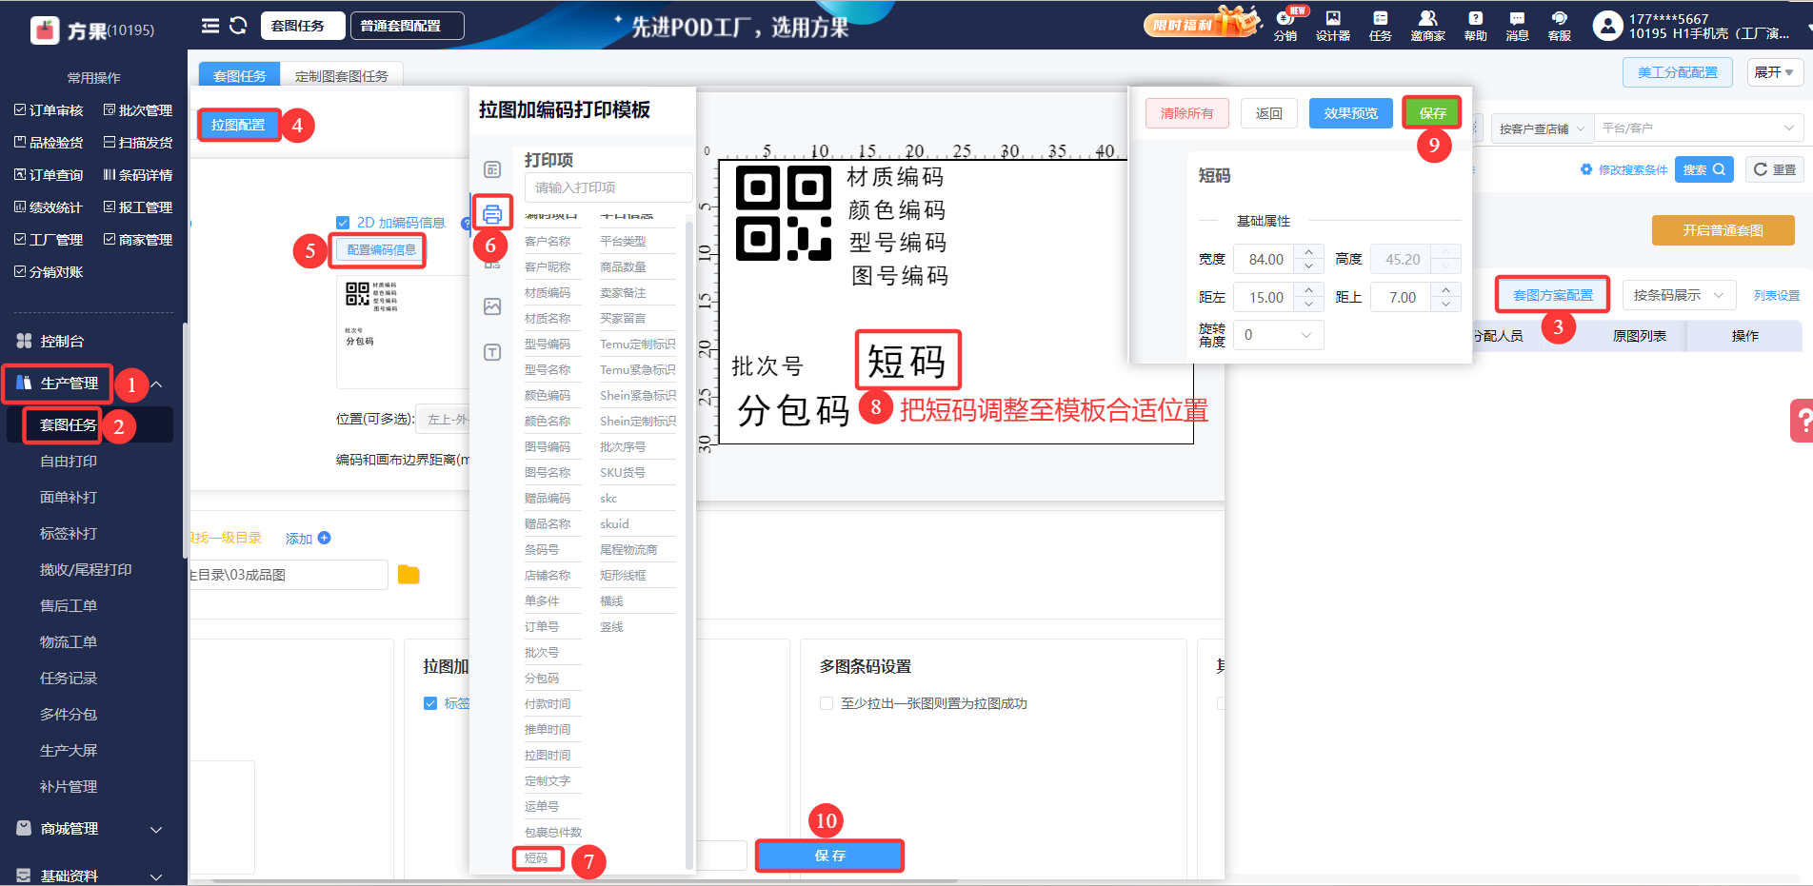The height and width of the screenshot is (886, 1813).
Task: Open the 列表设置 link
Action: [x=1777, y=295]
